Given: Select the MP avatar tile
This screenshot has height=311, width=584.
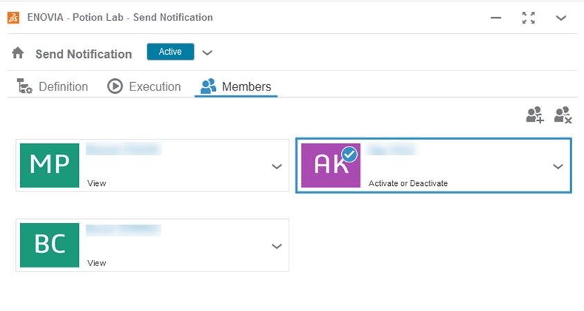Looking at the screenshot, I should pyautogui.click(x=50, y=166).
